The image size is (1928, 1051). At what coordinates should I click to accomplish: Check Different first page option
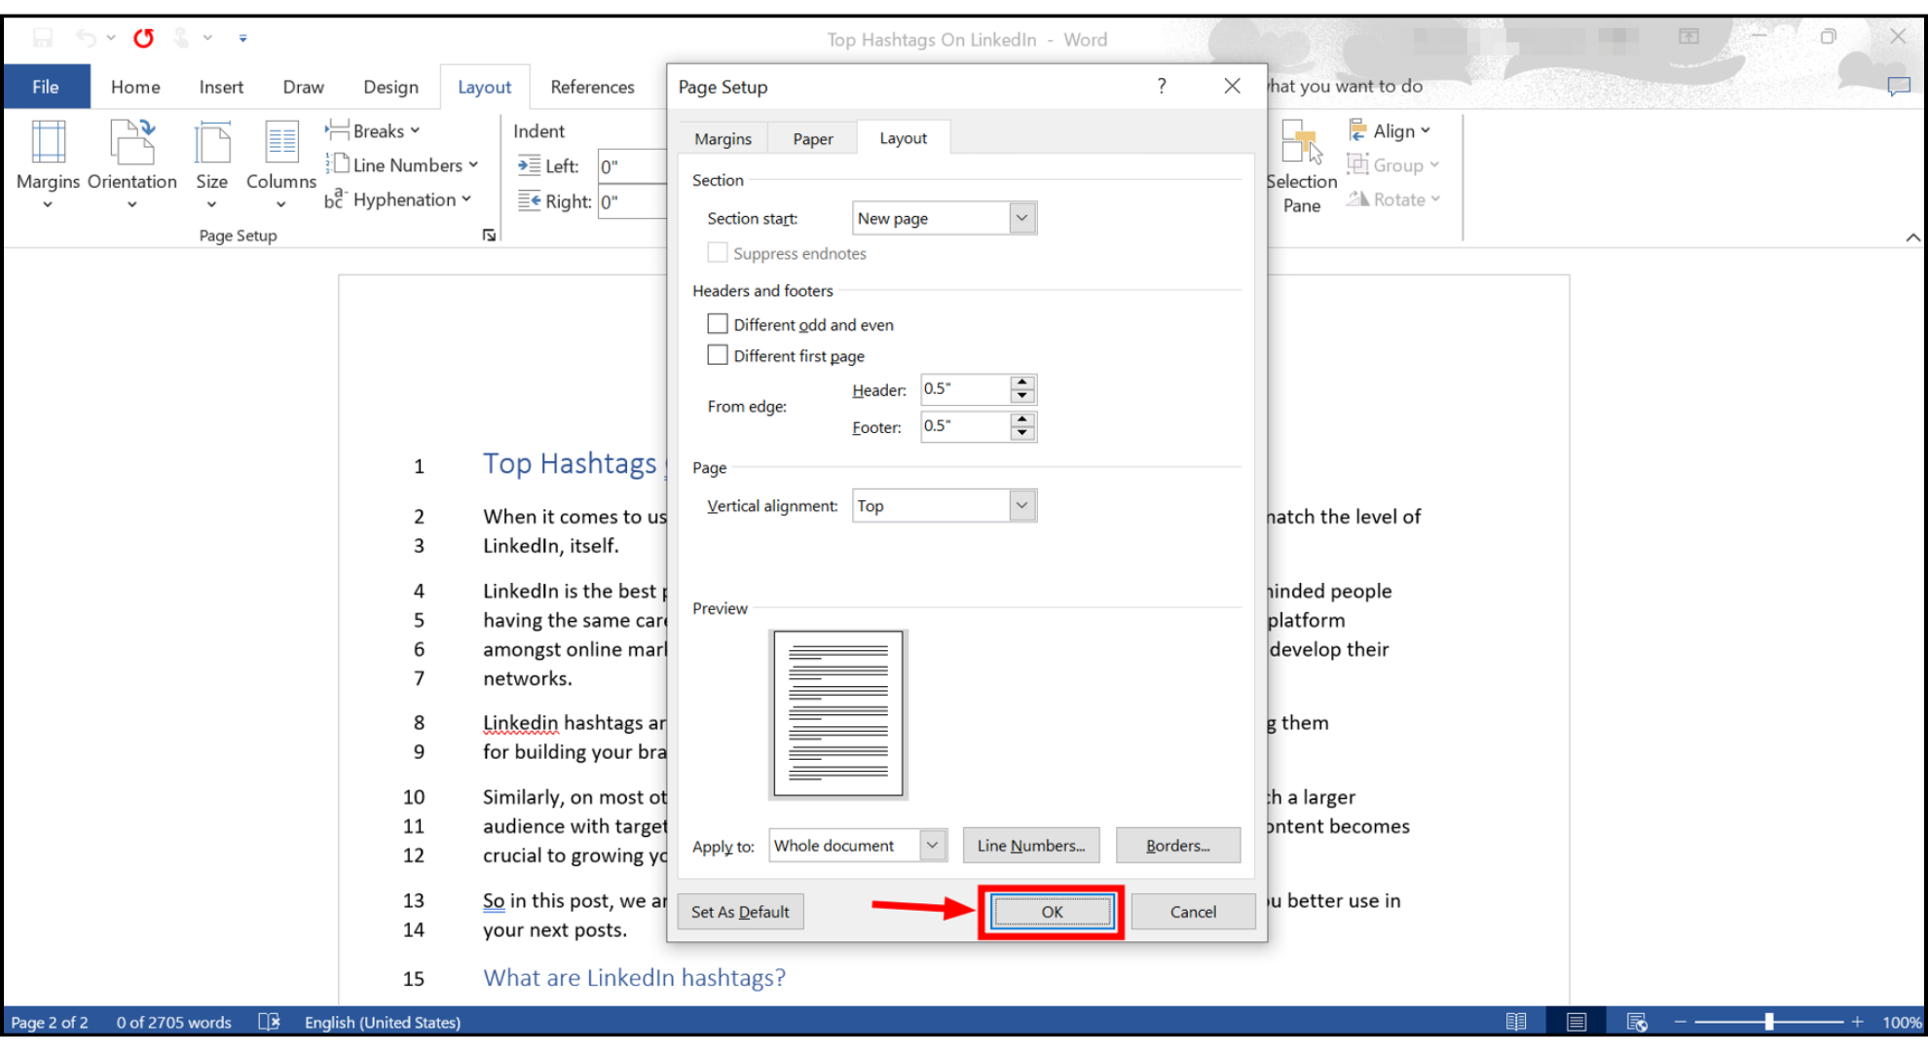click(718, 355)
